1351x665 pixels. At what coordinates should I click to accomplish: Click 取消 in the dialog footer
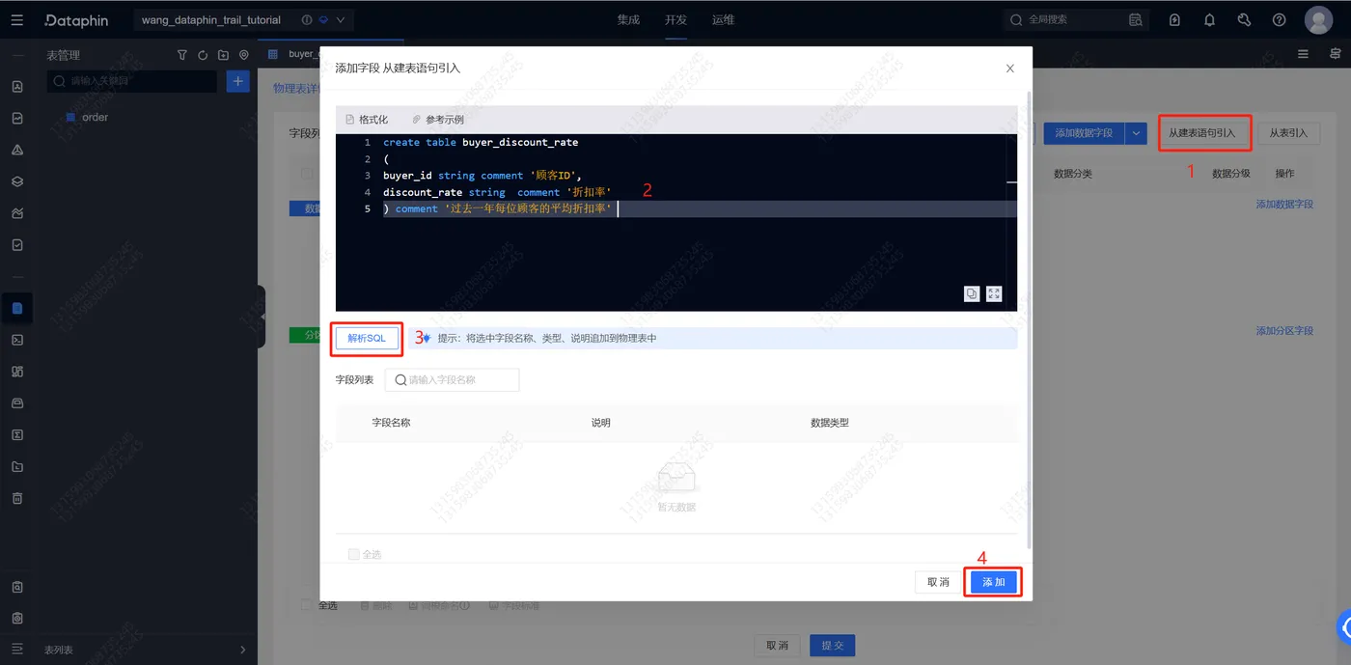click(938, 582)
